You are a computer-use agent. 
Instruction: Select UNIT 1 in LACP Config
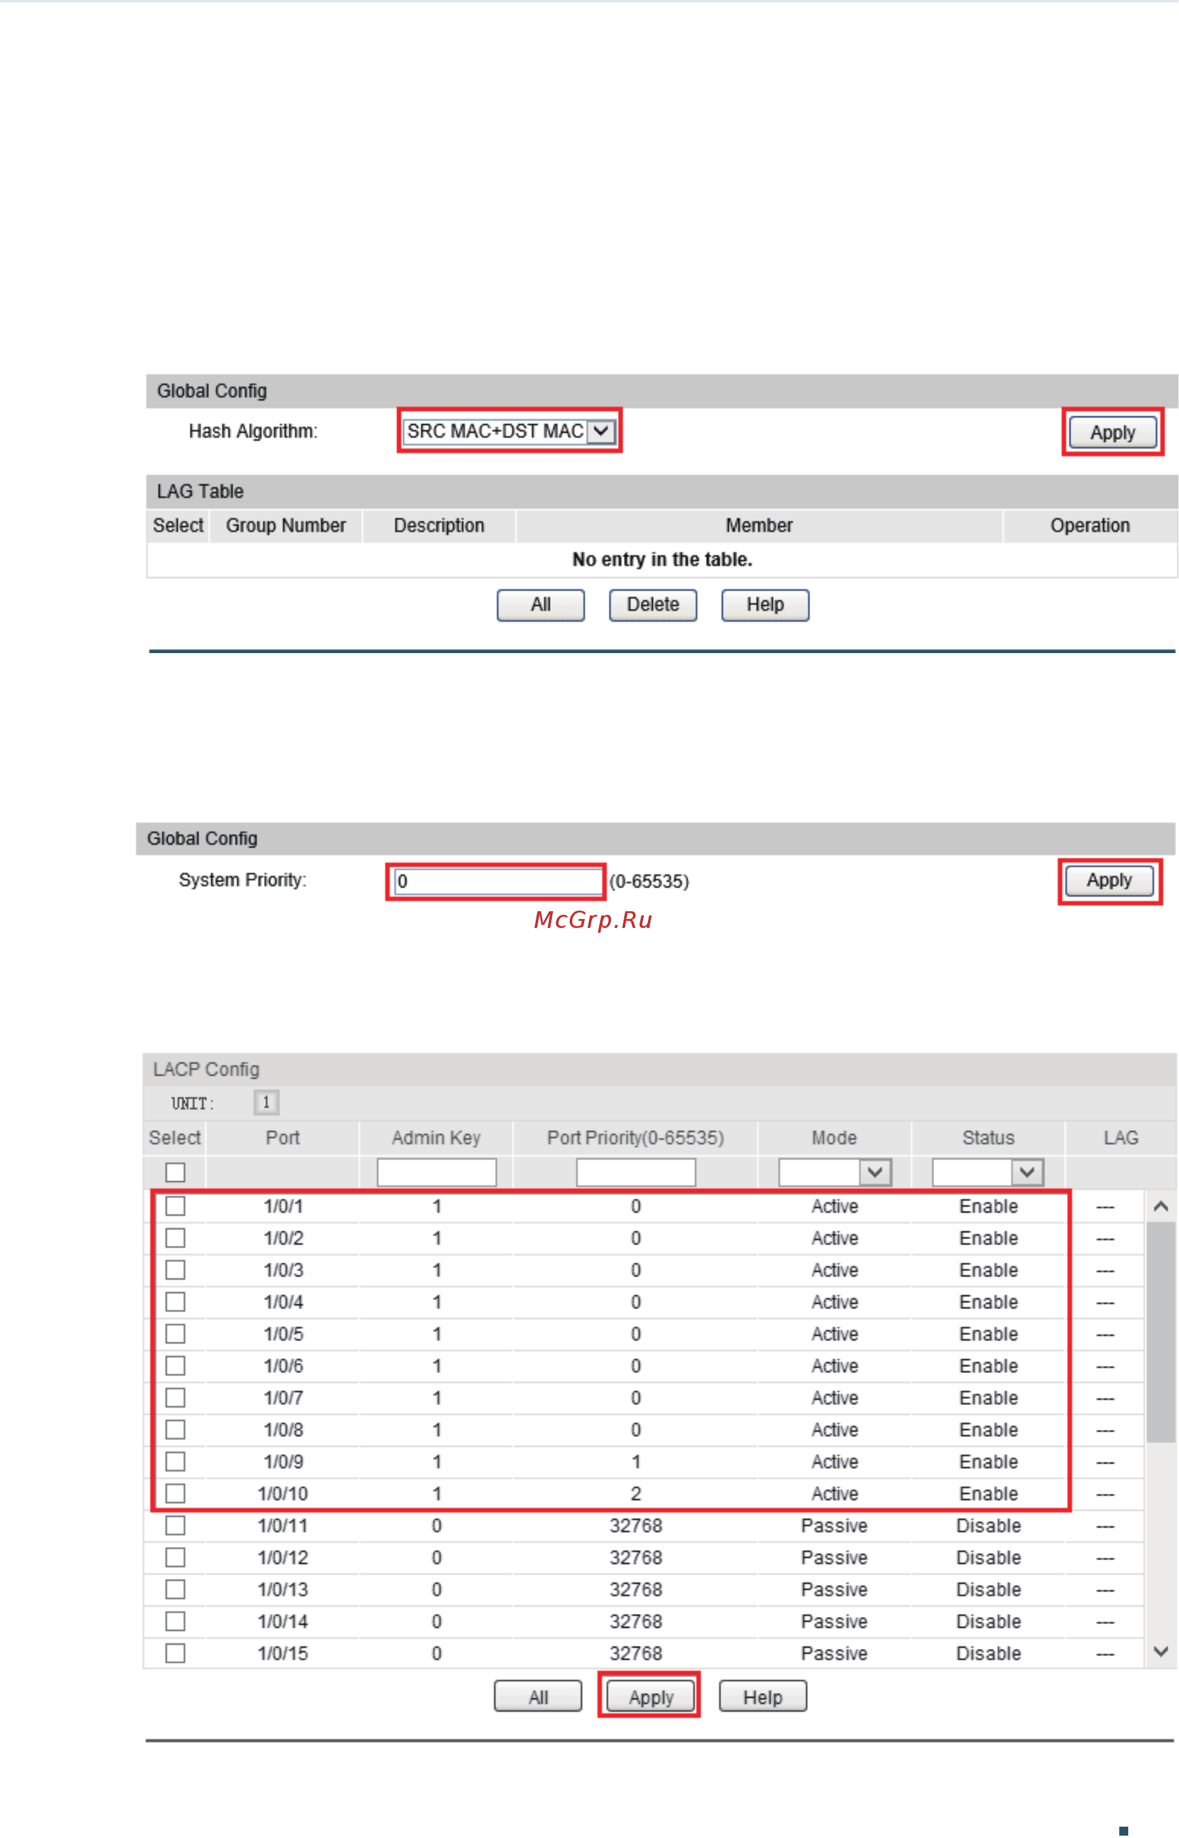tap(266, 1103)
